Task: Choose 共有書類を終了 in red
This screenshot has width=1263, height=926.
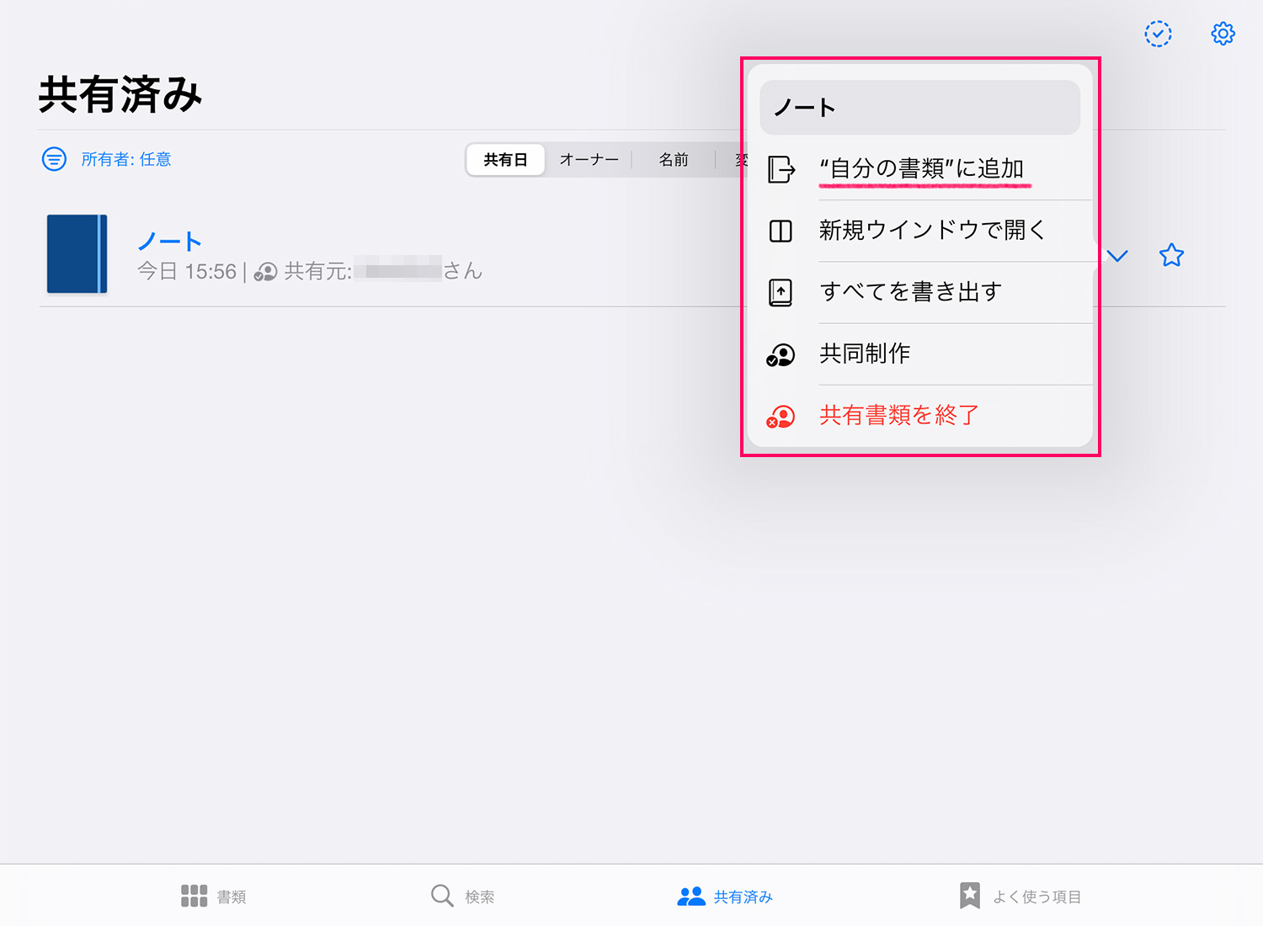Action: (x=919, y=415)
